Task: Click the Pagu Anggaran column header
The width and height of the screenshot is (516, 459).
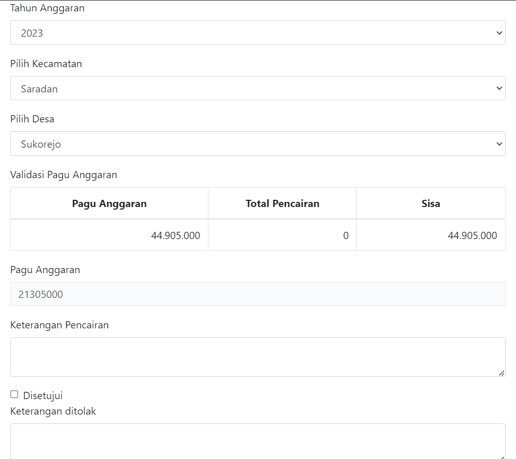Action: click(x=109, y=203)
